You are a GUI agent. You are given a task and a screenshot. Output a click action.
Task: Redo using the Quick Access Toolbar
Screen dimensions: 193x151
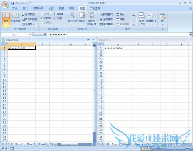[x=23, y=3]
